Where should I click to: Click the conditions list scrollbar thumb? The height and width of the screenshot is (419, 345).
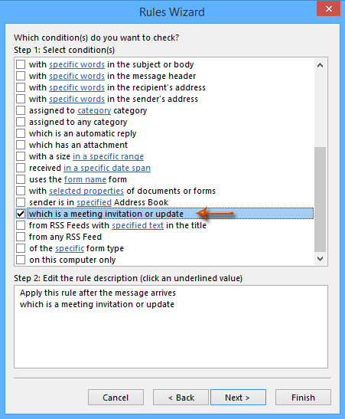tap(321, 199)
